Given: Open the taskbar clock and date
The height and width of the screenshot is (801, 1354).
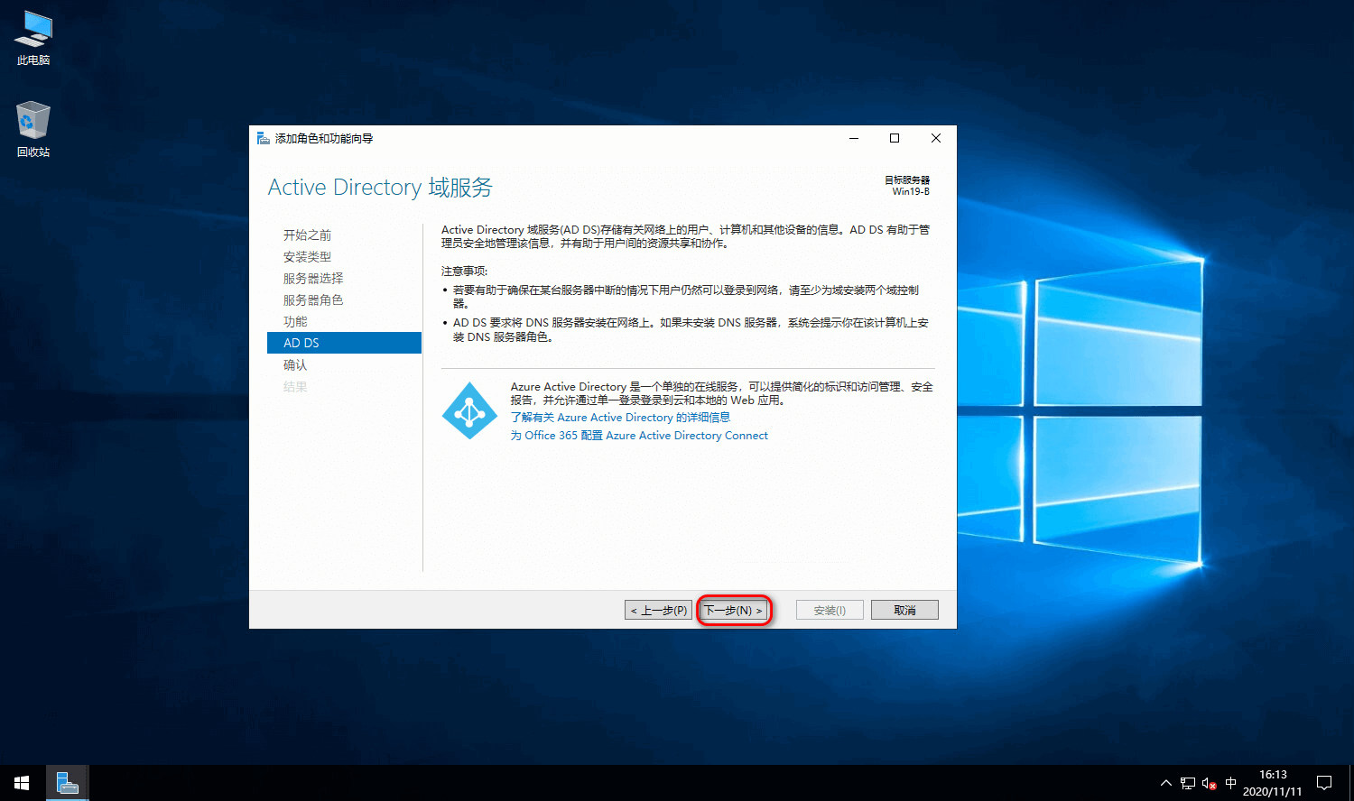Looking at the screenshot, I should point(1272,783).
